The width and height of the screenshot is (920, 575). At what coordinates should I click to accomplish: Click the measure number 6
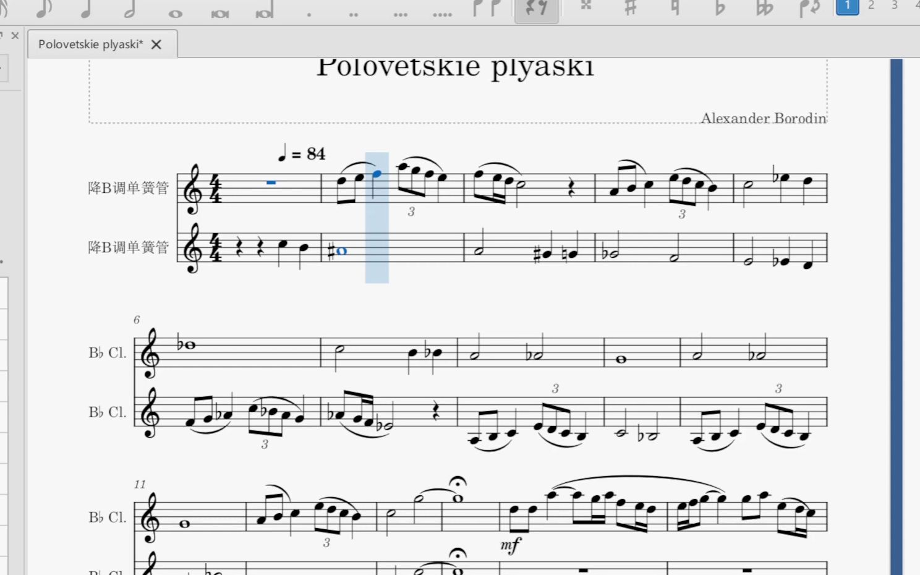[137, 320]
